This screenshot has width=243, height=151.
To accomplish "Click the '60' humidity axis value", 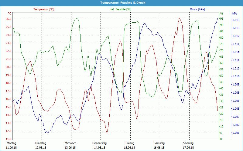I will tap(222, 63).
